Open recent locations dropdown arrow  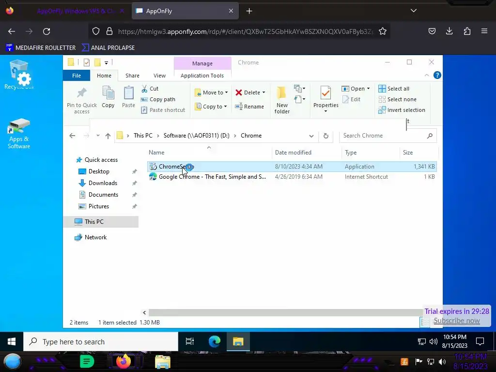tap(98, 136)
